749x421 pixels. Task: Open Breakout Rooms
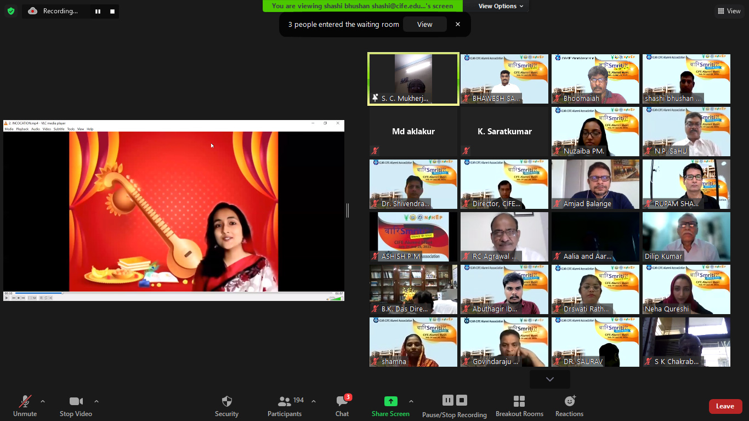click(x=519, y=406)
